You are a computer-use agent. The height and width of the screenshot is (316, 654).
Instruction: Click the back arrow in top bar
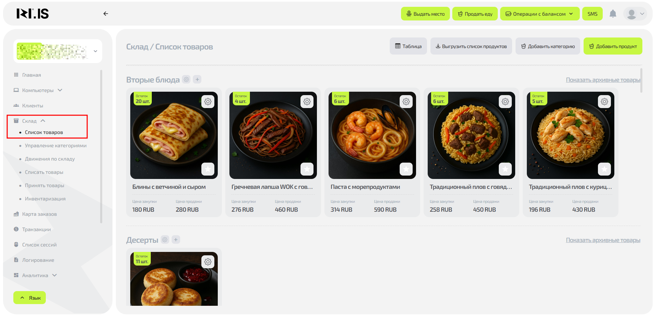(x=106, y=14)
